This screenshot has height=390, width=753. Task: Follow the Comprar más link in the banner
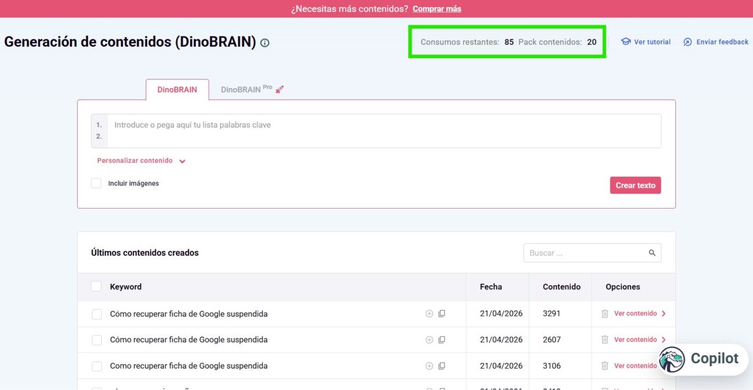(x=437, y=9)
